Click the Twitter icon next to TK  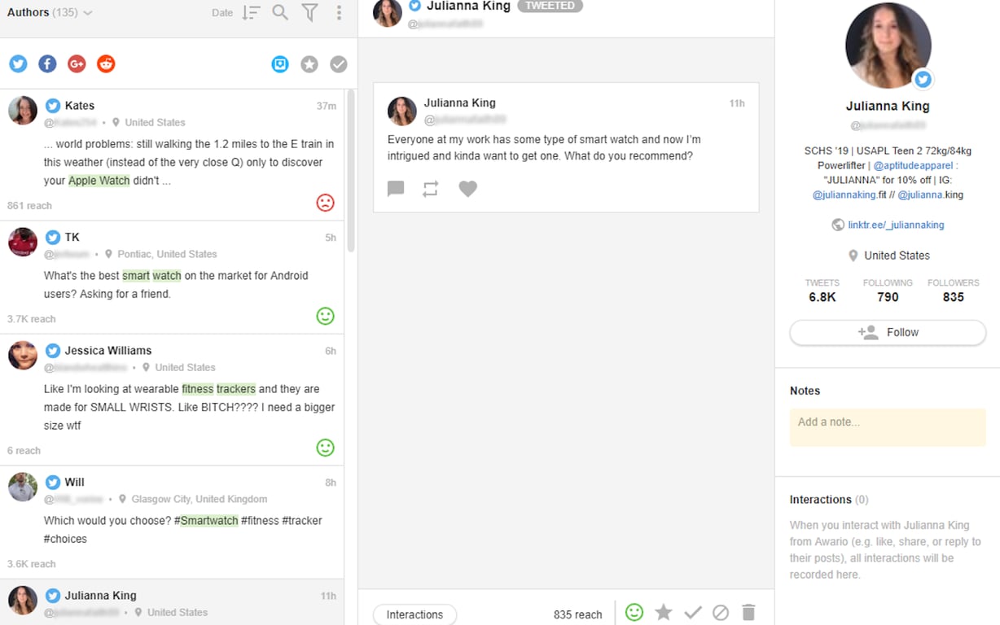click(53, 238)
